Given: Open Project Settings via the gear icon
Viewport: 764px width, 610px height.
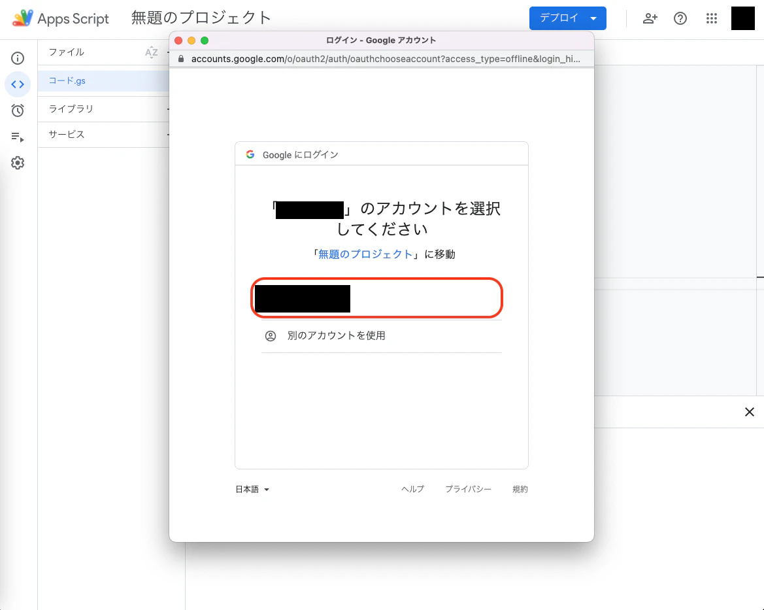Looking at the screenshot, I should coord(18,163).
